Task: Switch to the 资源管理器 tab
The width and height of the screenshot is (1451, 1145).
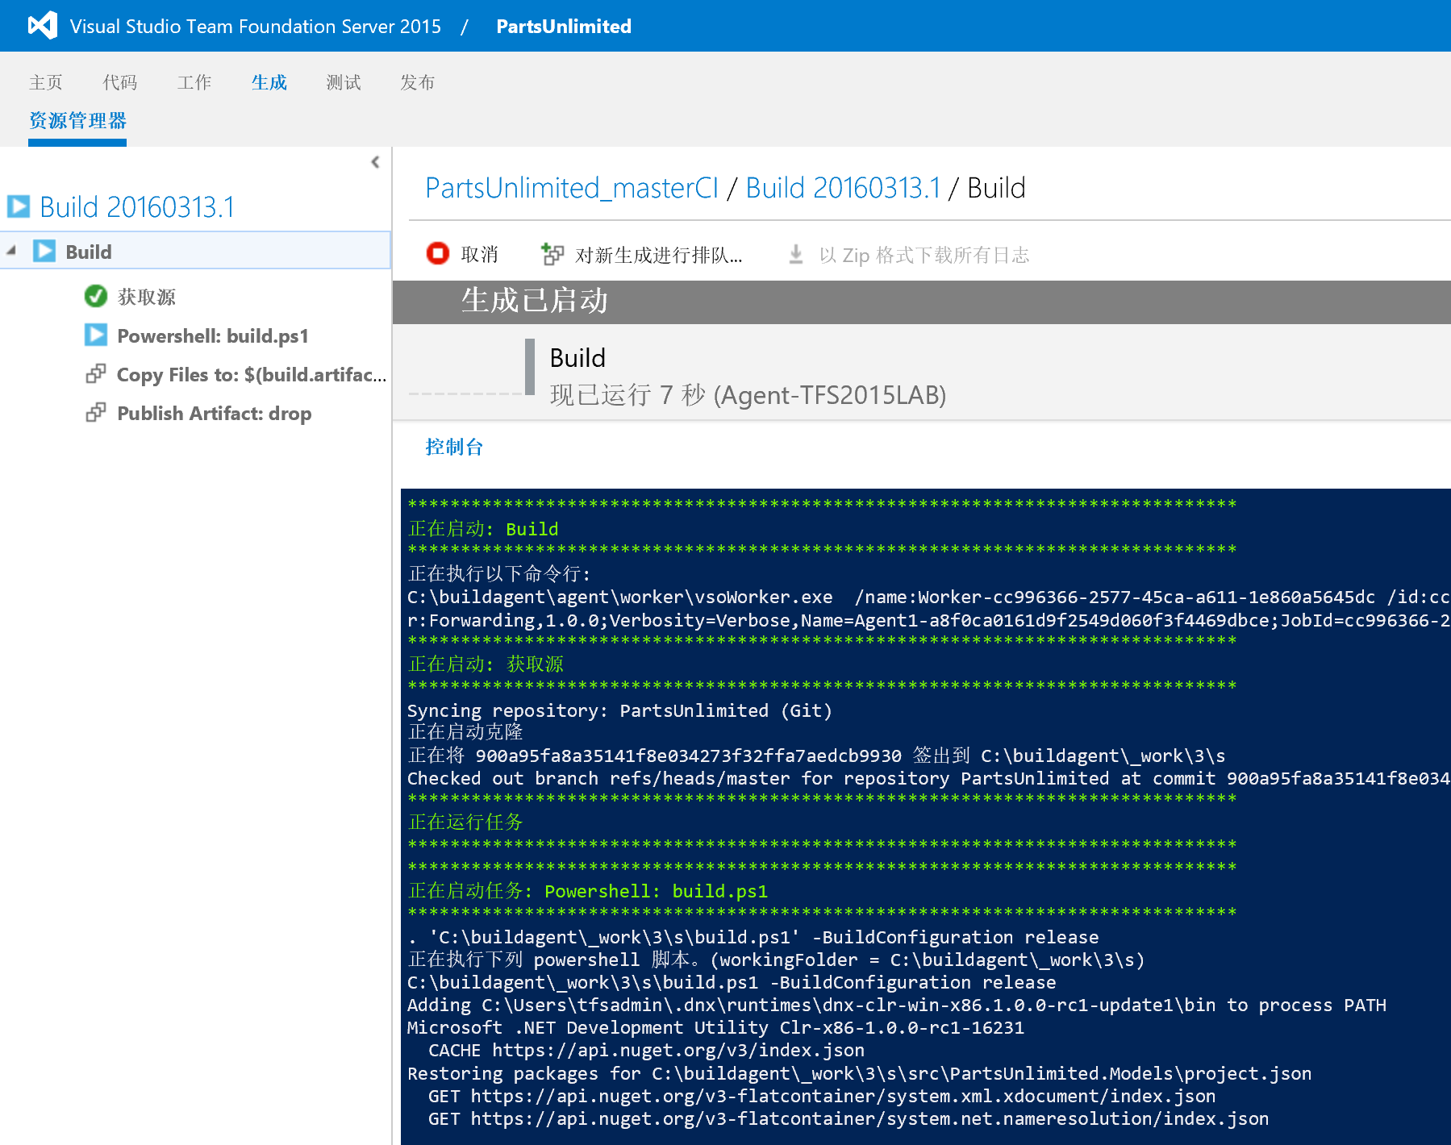Action: tap(77, 121)
